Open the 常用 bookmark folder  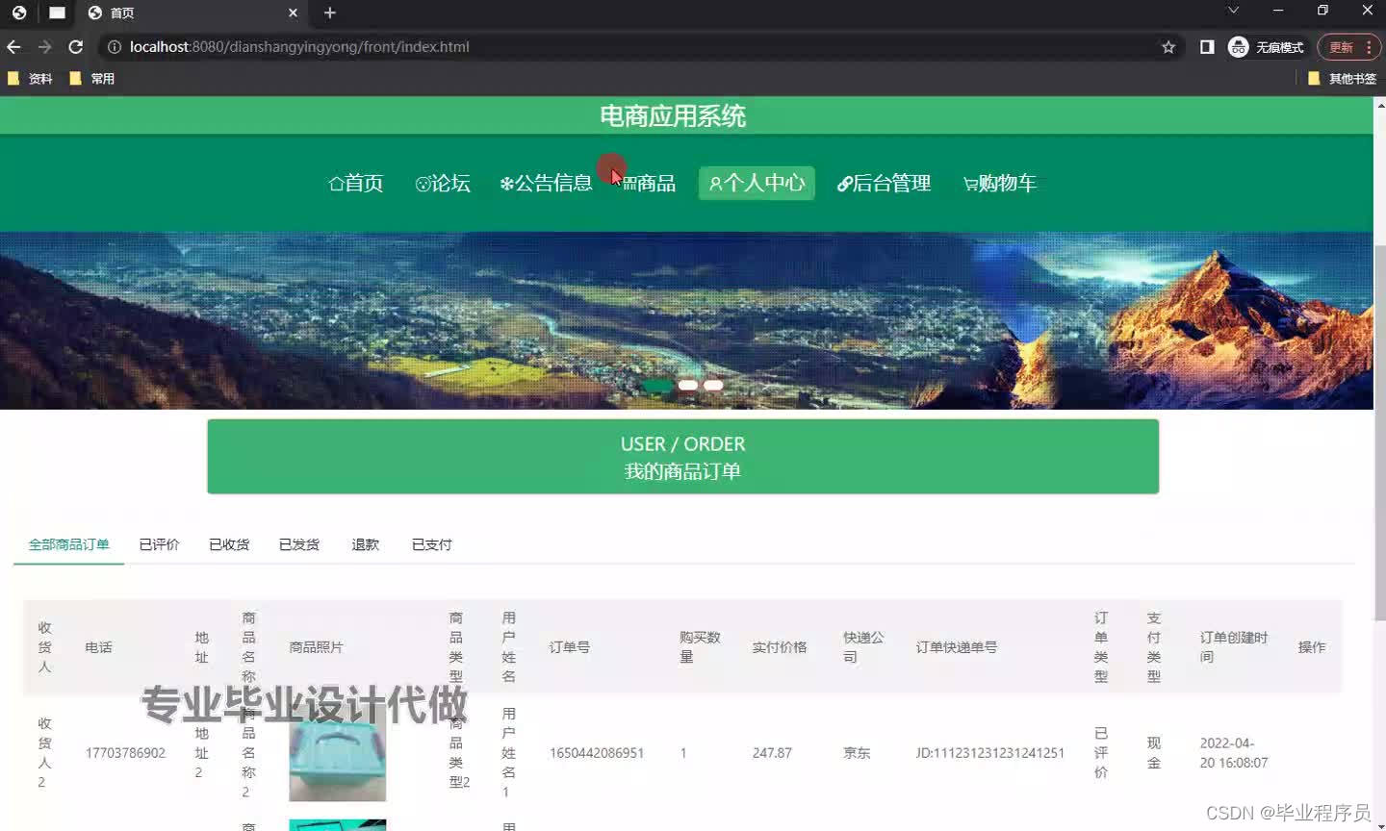(92, 79)
